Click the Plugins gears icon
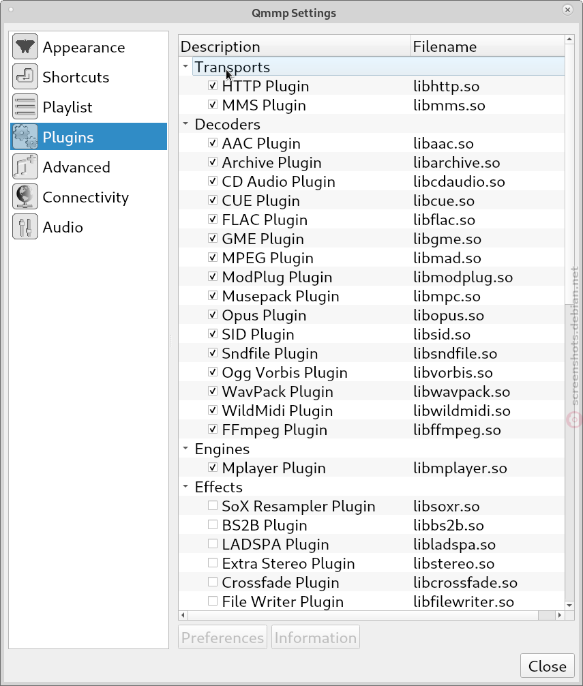Image resolution: width=583 pixels, height=686 pixels. [25, 136]
